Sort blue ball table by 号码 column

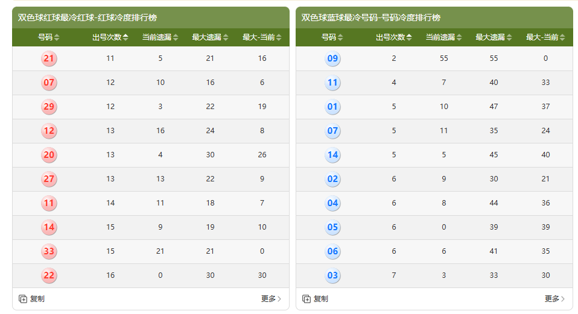tap(332, 37)
